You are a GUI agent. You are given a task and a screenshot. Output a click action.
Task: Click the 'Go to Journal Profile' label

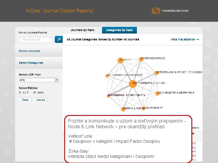(33, 33)
